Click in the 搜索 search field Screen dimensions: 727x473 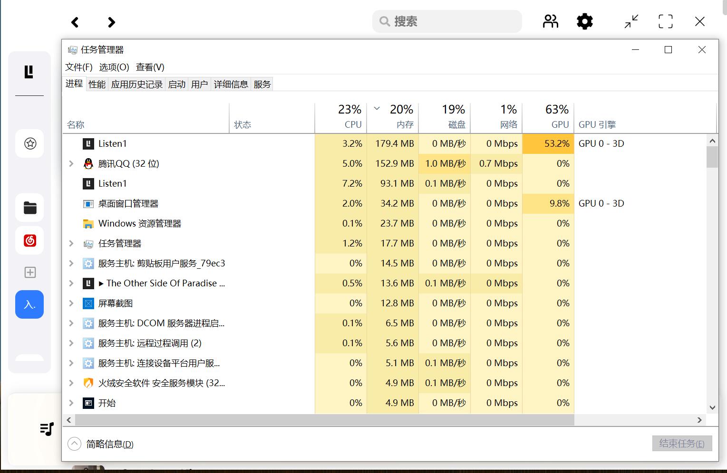pyautogui.click(x=447, y=21)
